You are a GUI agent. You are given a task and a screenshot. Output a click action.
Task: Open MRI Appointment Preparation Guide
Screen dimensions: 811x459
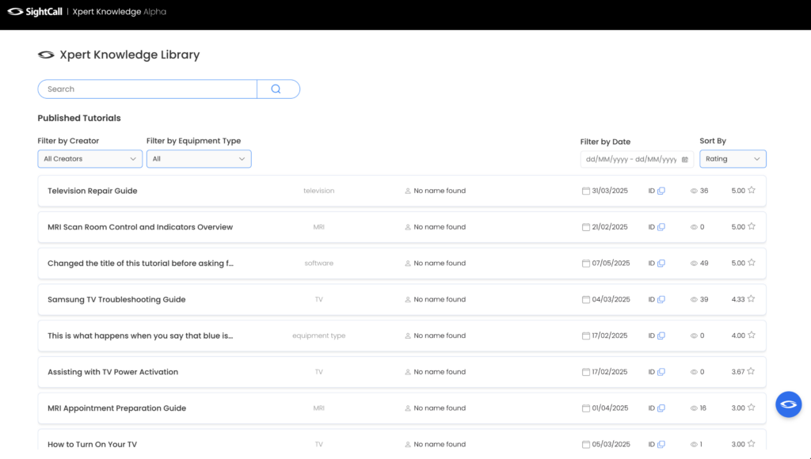117,408
